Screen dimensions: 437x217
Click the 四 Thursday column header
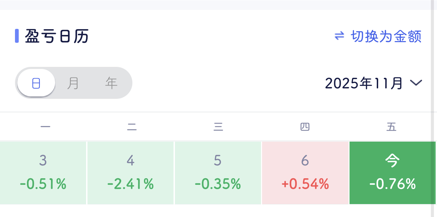(x=305, y=127)
